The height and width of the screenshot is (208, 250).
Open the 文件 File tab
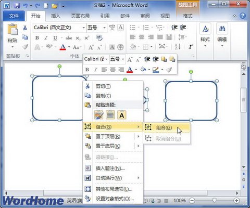14,16
